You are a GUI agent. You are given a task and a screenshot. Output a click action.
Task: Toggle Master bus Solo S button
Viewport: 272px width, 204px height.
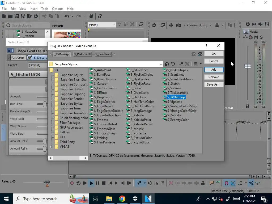tap(261, 37)
